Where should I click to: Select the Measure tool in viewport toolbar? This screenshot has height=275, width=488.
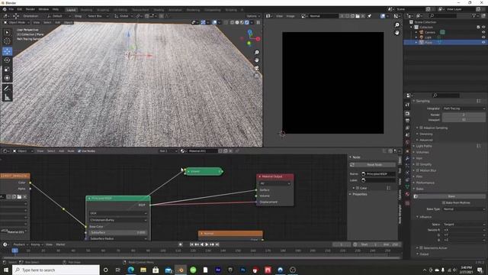(x=7, y=98)
